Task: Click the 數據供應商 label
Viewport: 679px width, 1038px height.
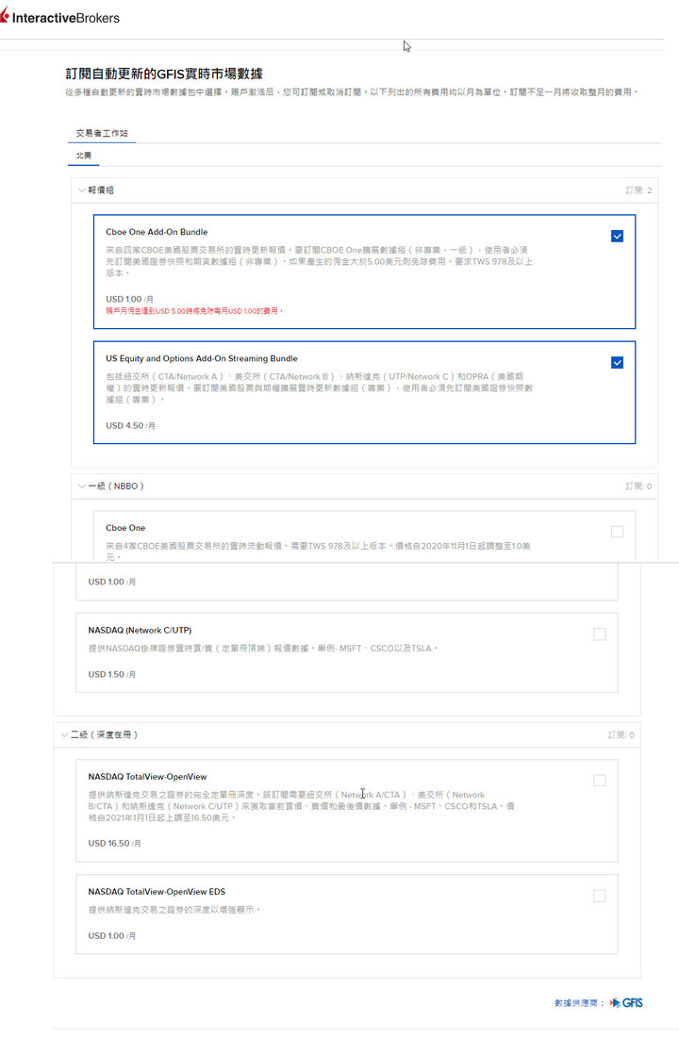Action: click(x=580, y=1003)
